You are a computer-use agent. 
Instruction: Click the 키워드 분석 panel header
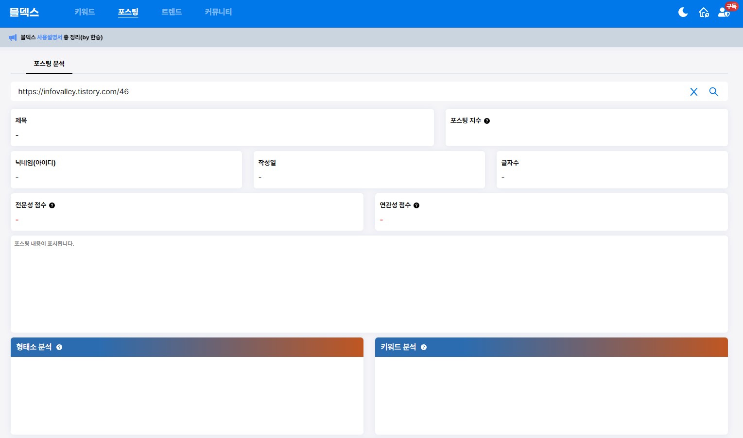point(552,347)
